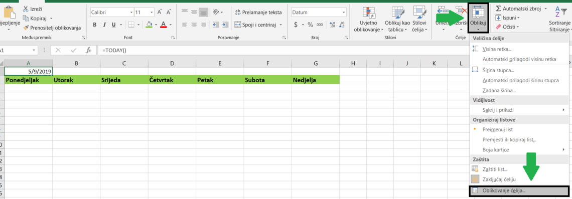The image size is (572, 199).
Task: Increase the indent level
Action: pos(225,25)
